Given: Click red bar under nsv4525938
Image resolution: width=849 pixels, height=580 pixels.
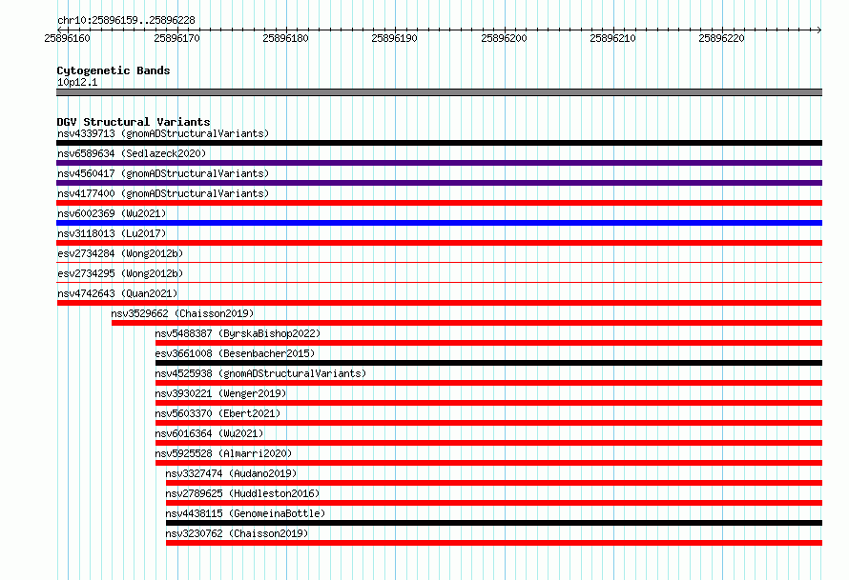Looking at the screenshot, I should point(489,383).
